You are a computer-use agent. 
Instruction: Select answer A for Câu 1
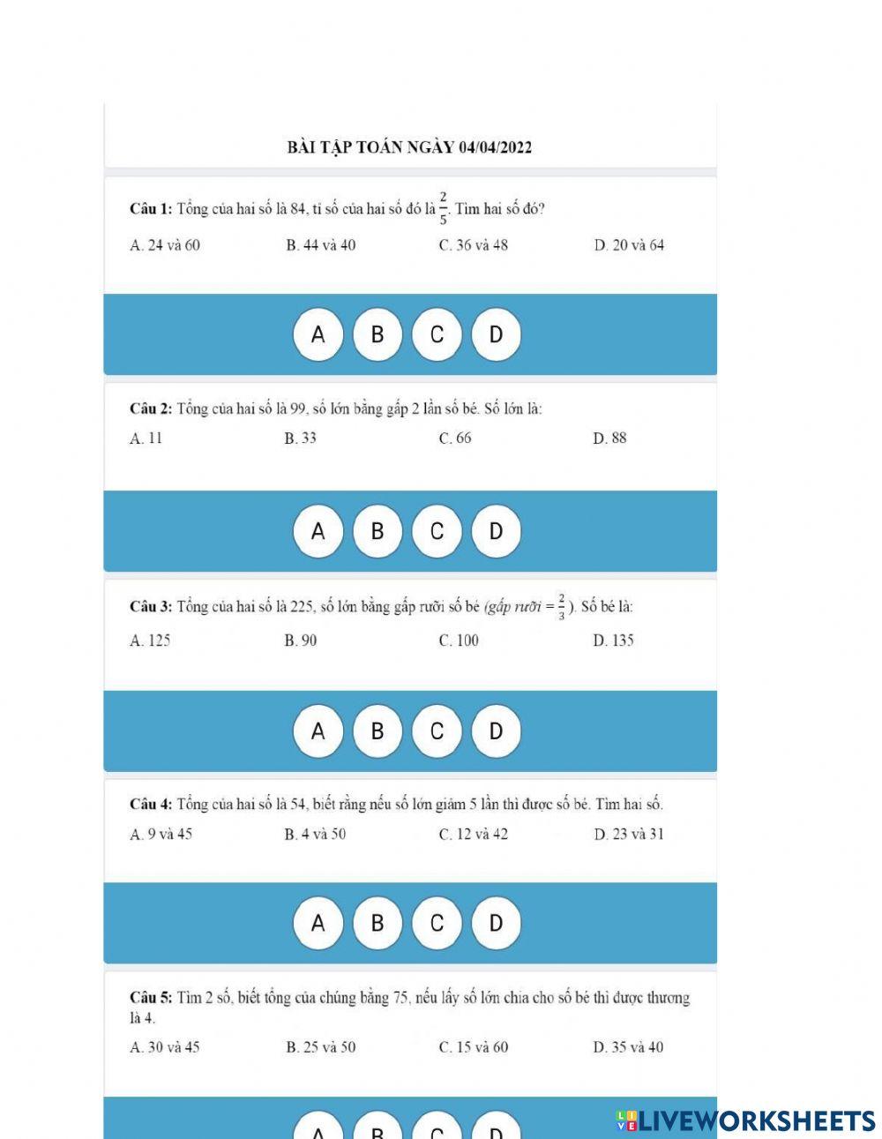click(x=318, y=335)
